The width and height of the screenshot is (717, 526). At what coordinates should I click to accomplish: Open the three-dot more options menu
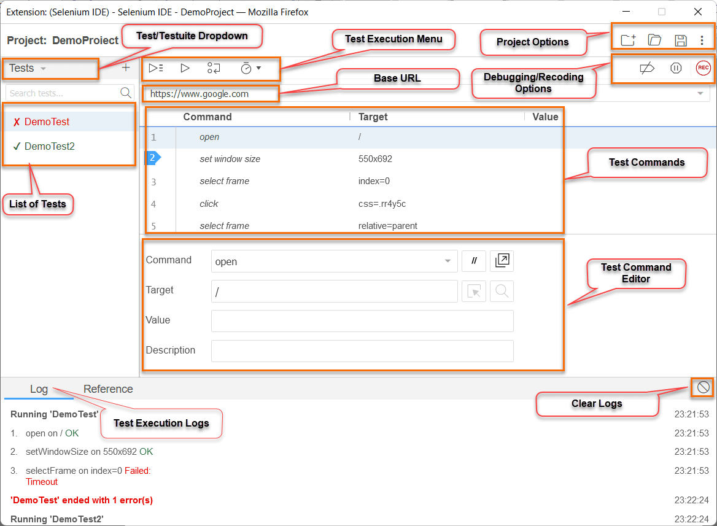coord(702,41)
